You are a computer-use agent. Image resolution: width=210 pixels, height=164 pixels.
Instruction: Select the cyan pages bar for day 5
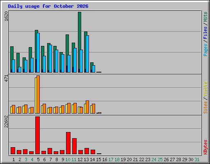(38, 52)
